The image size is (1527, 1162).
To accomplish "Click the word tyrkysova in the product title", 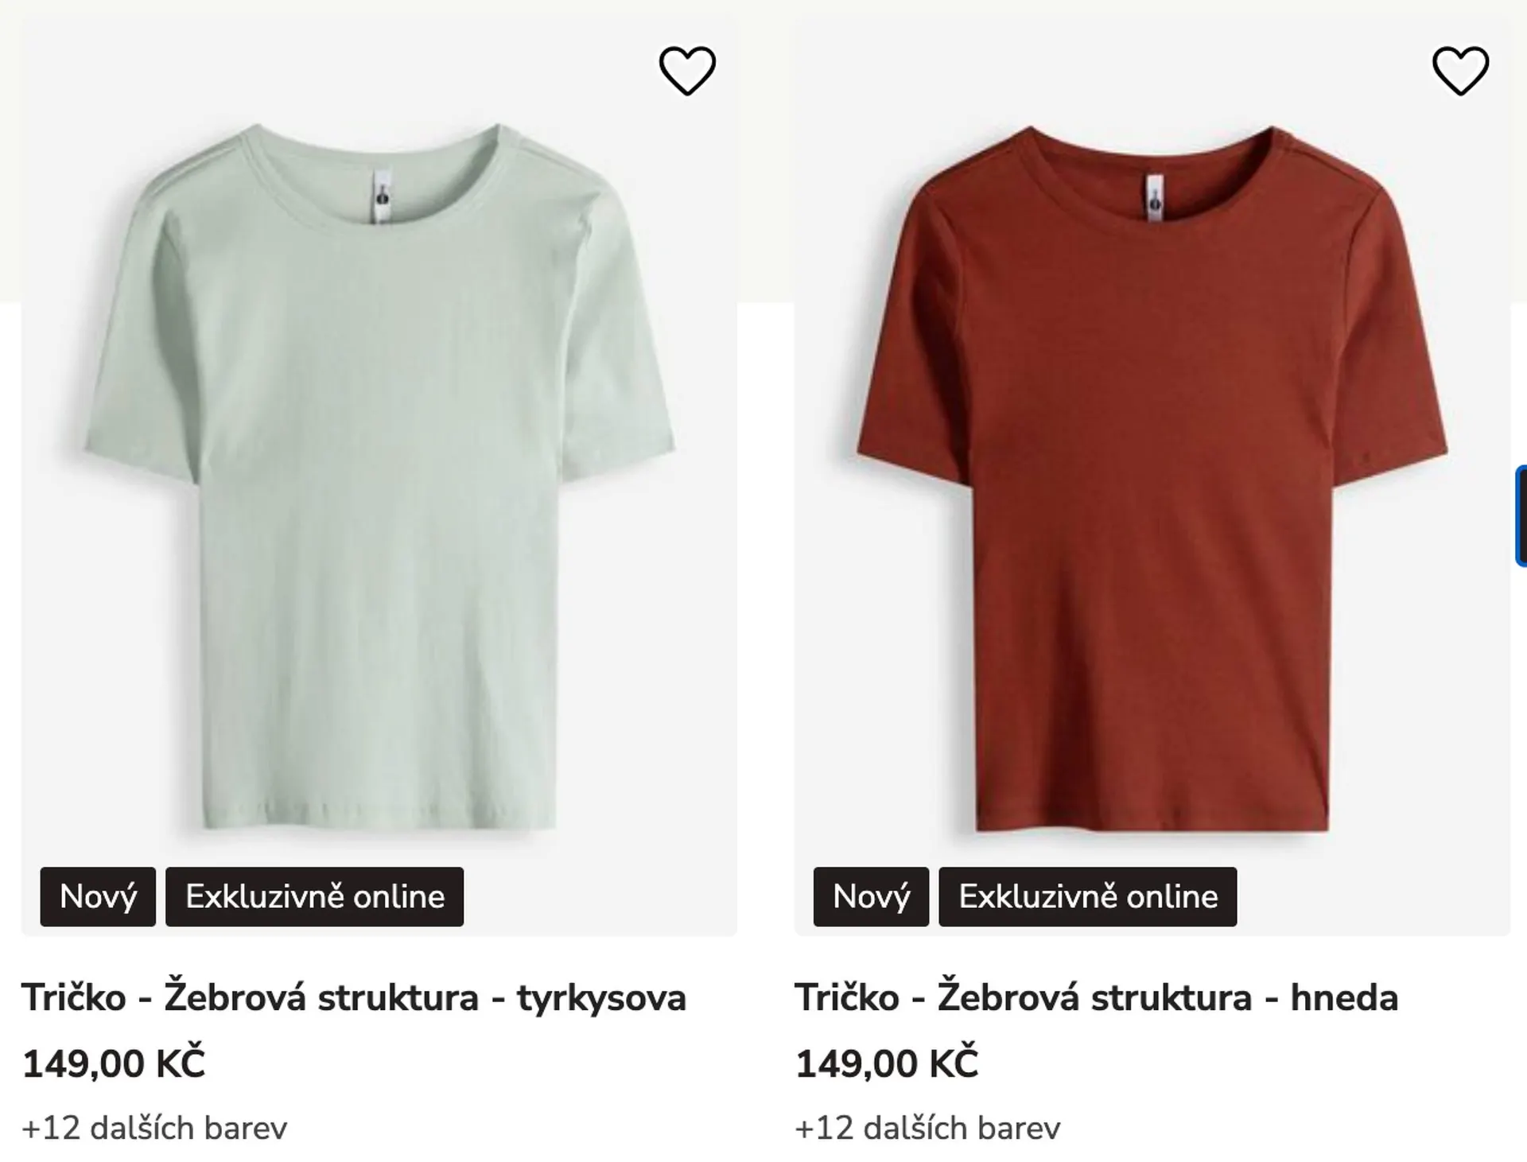I will coord(601,997).
